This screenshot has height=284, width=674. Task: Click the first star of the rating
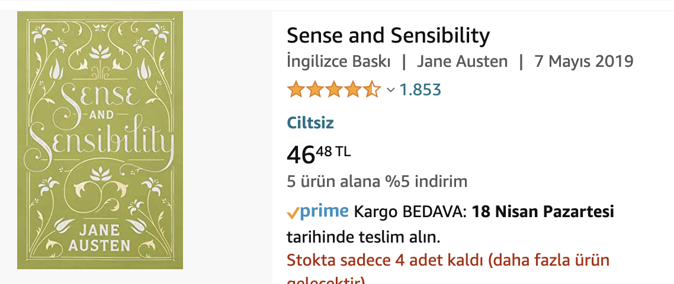pyautogui.click(x=296, y=90)
